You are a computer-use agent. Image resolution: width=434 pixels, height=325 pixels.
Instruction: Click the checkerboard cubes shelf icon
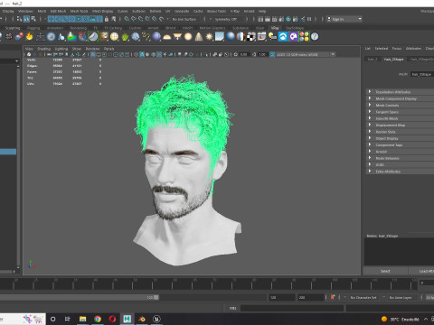click(251, 37)
